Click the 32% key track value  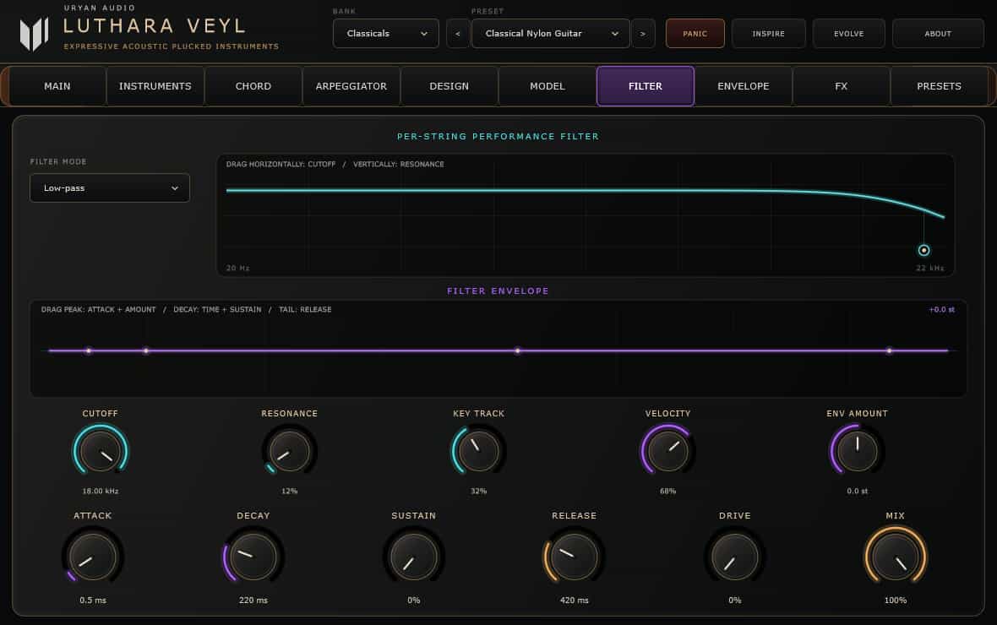point(479,491)
